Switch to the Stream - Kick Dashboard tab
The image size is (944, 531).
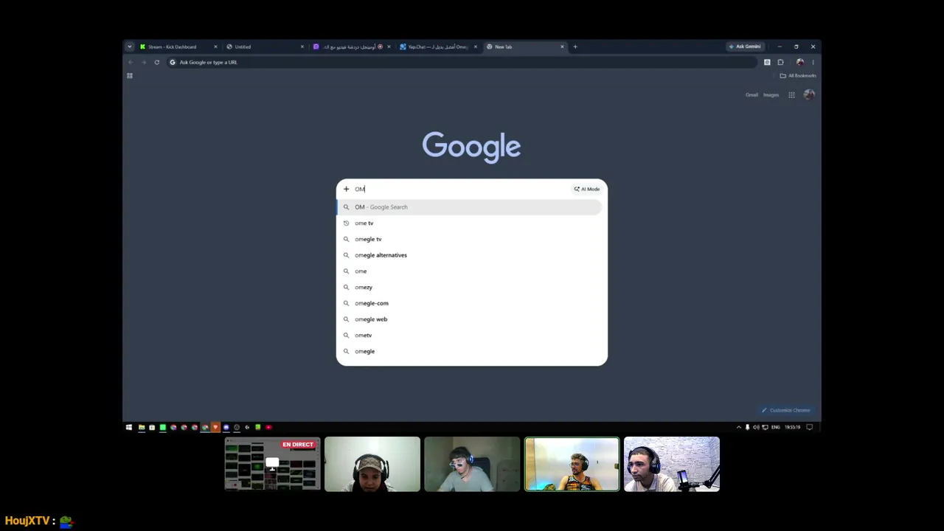point(178,46)
